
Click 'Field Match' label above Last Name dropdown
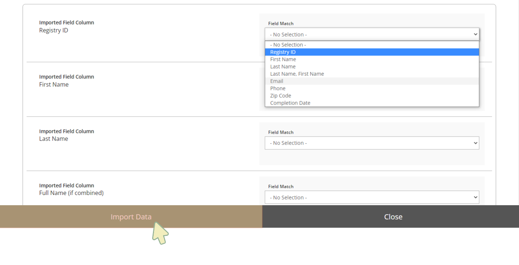281,132
